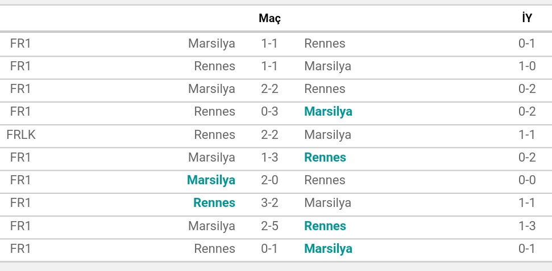Open the 0-3 score match
The height and width of the screenshot is (271, 552).
pos(269,112)
